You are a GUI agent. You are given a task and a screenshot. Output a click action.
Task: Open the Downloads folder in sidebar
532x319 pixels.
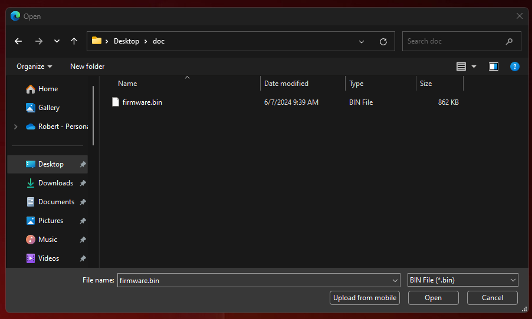pyautogui.click(x=55, y=183)
